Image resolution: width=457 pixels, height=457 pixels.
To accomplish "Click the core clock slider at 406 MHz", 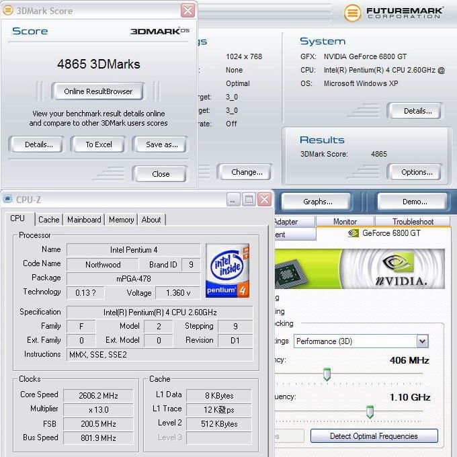I will (x=327, y=374).
